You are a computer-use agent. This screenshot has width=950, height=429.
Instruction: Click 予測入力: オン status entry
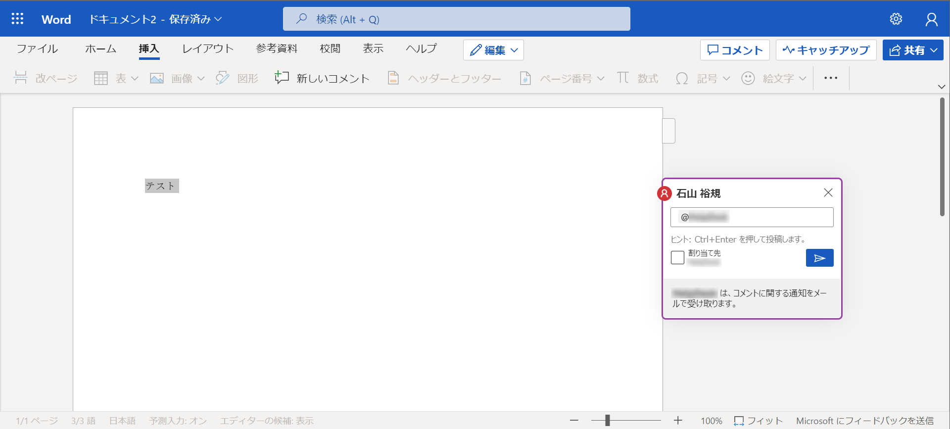coord(178,421)
